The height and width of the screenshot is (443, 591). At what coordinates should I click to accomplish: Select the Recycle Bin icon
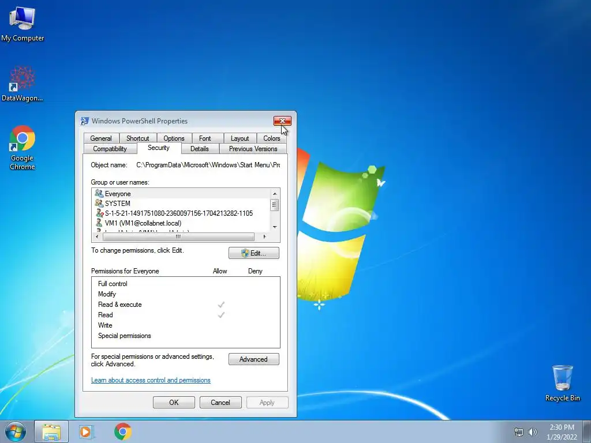tap(562, 383)
